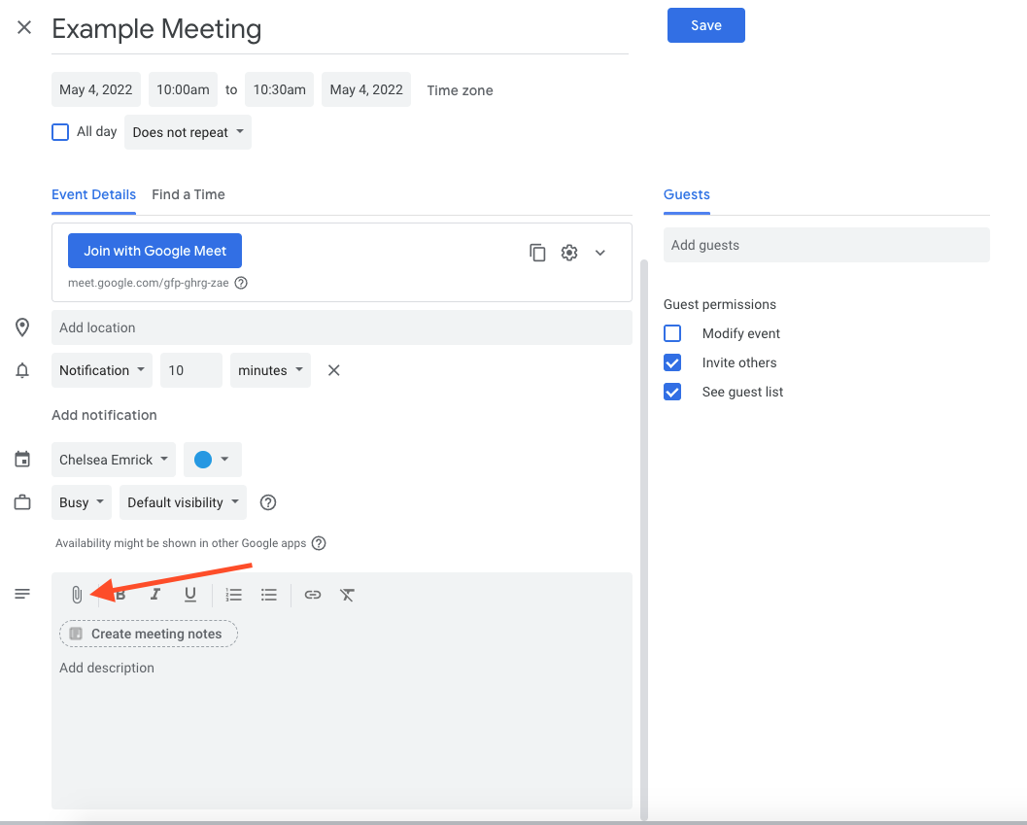Disable the See guest list permission
Screen dimensions: 1027x825
coord(672,392)
